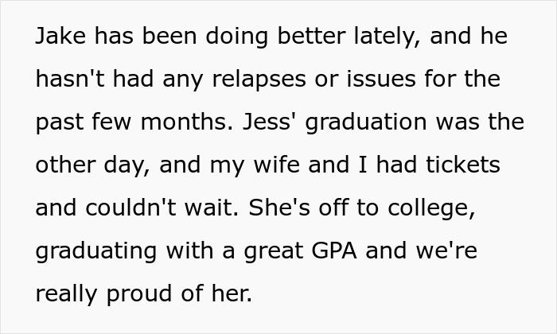
Task: Click the word 'graduation' in third line
Action: point(365,122)
